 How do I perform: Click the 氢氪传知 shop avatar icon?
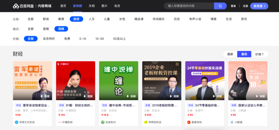[x=189, y=122]
